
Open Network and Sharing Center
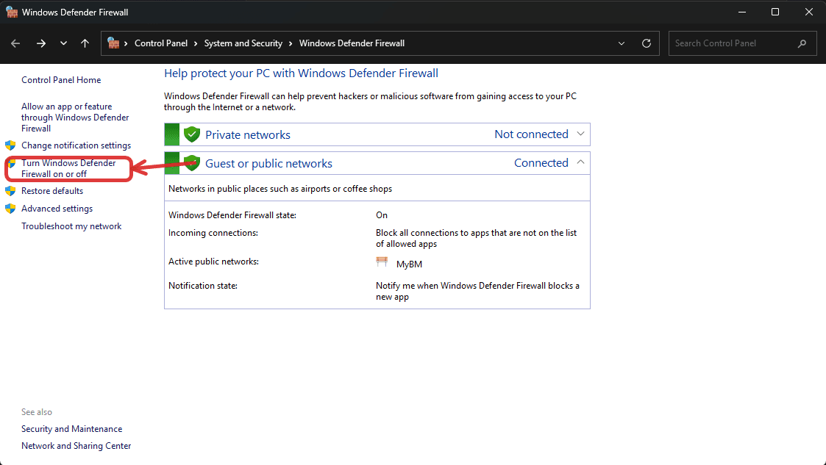[76, 446]
